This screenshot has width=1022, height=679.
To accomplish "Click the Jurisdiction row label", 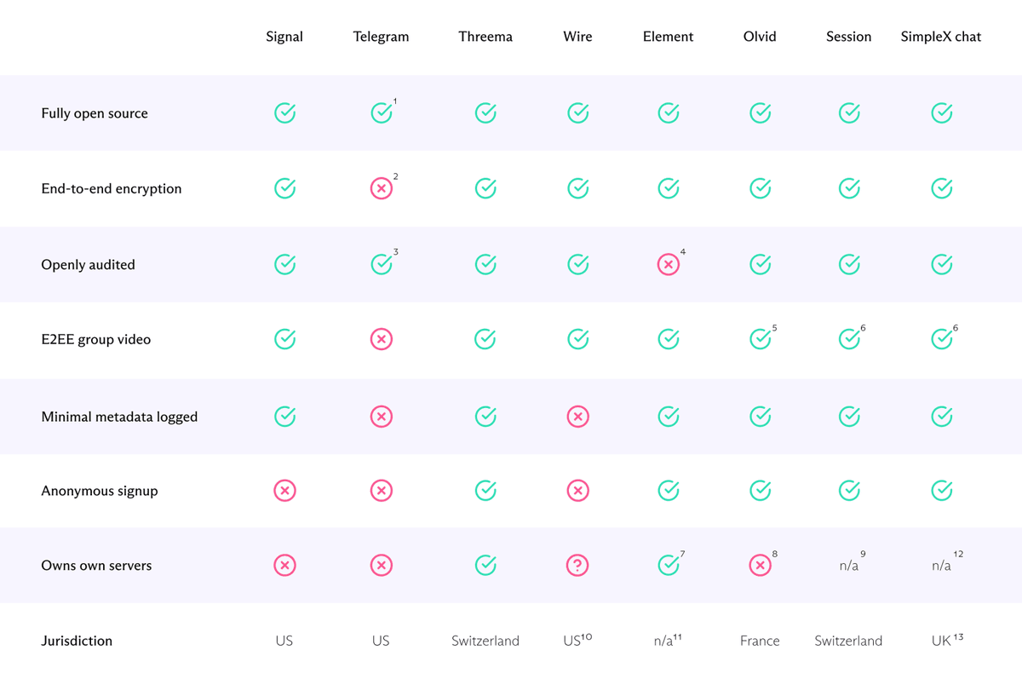I will [x=77, y=641].
